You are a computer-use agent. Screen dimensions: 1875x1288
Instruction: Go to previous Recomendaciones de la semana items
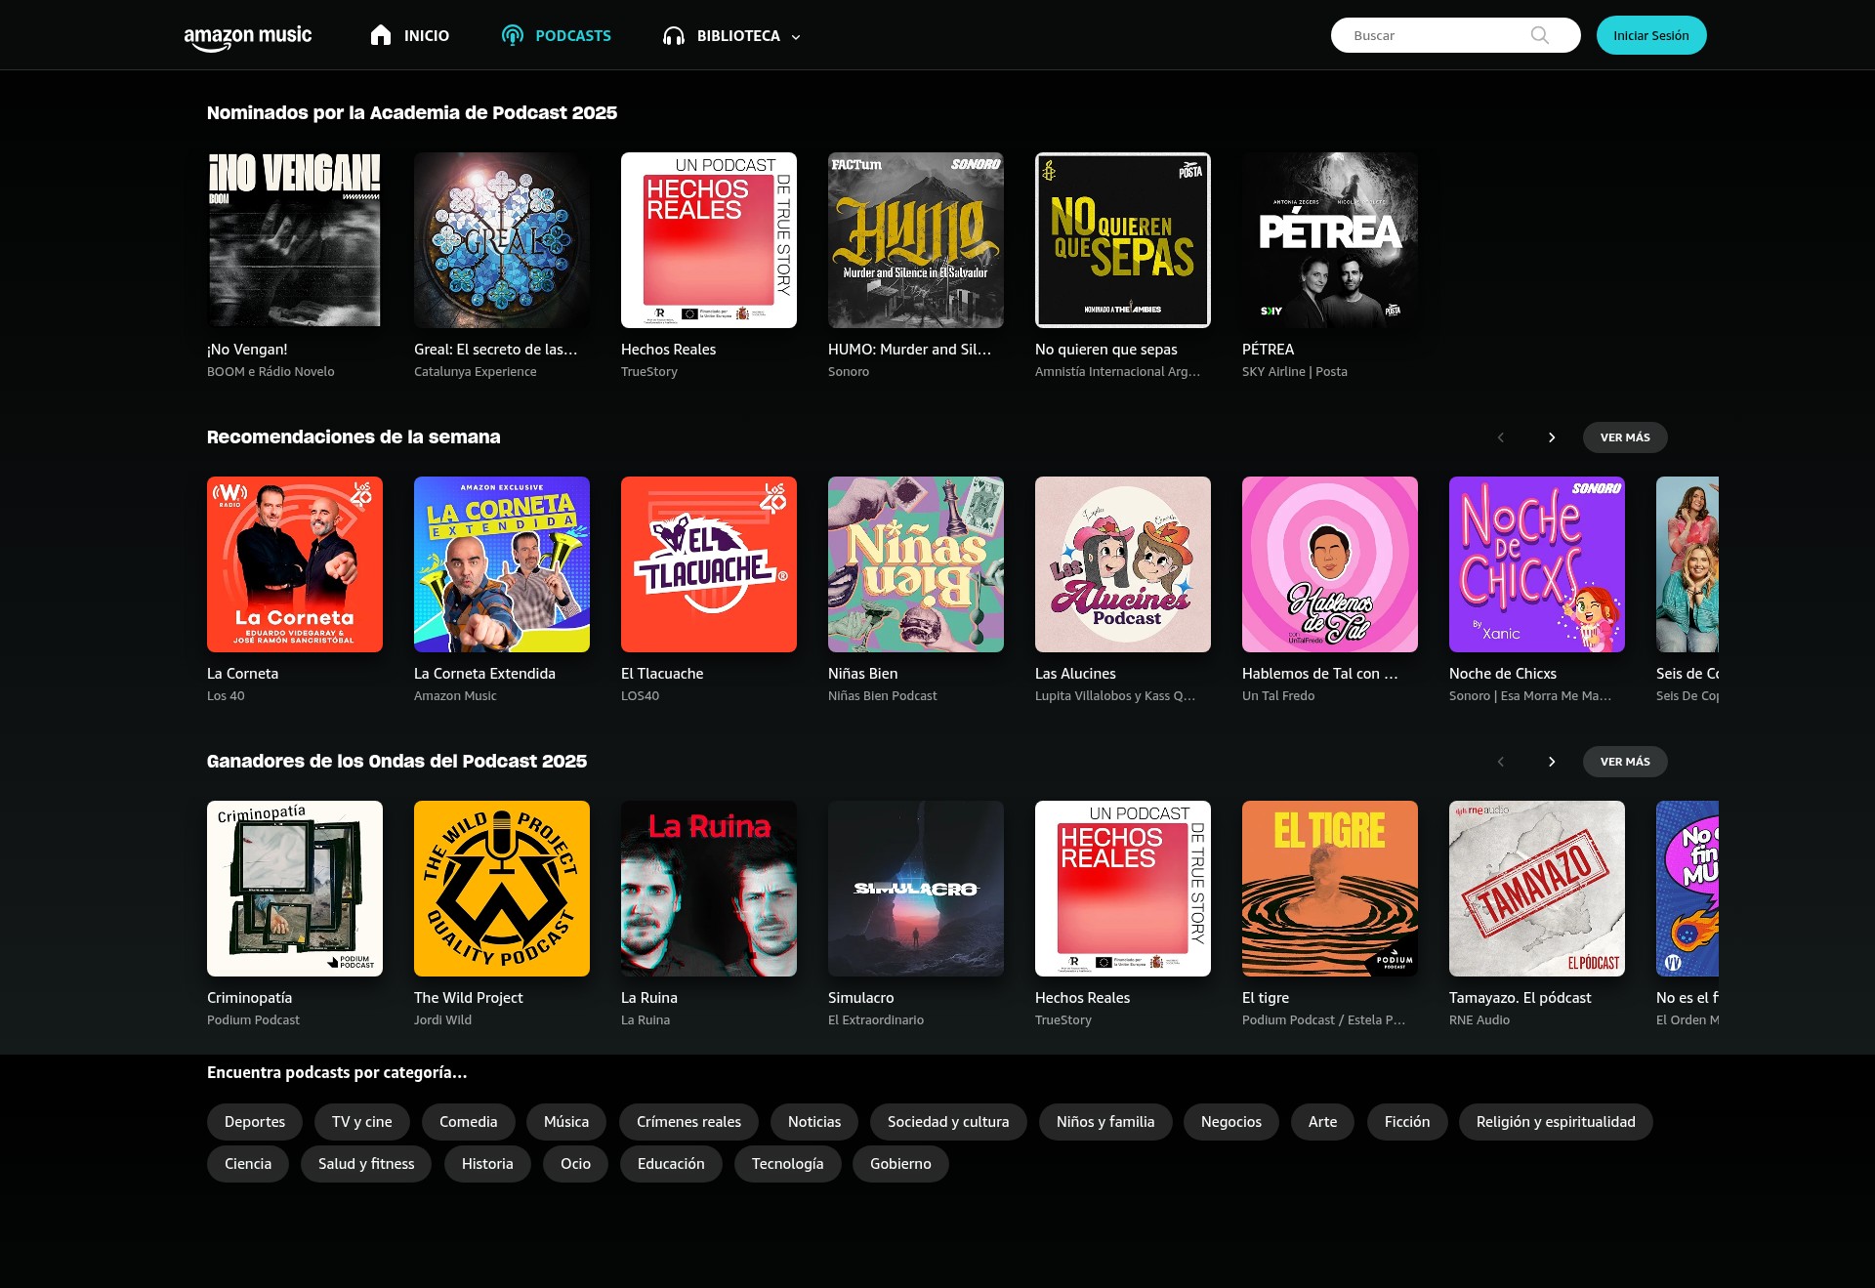click(x=1501, y=437)
